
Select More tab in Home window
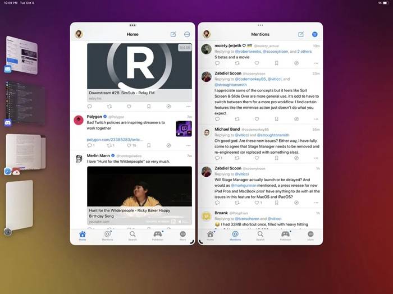pos(182,236)
